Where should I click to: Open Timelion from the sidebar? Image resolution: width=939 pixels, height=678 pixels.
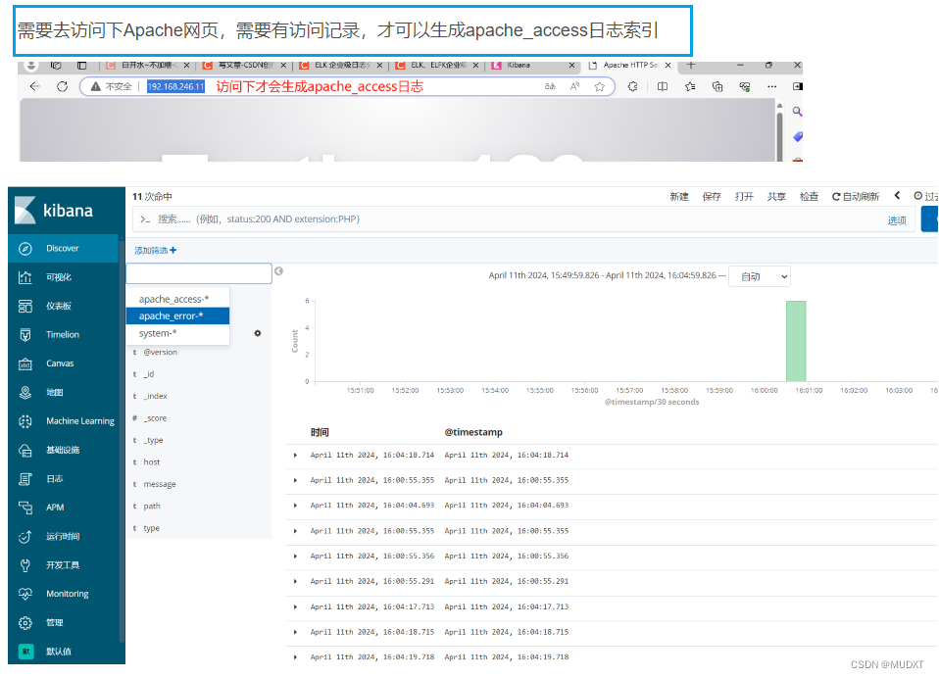(x=63, y=334)
